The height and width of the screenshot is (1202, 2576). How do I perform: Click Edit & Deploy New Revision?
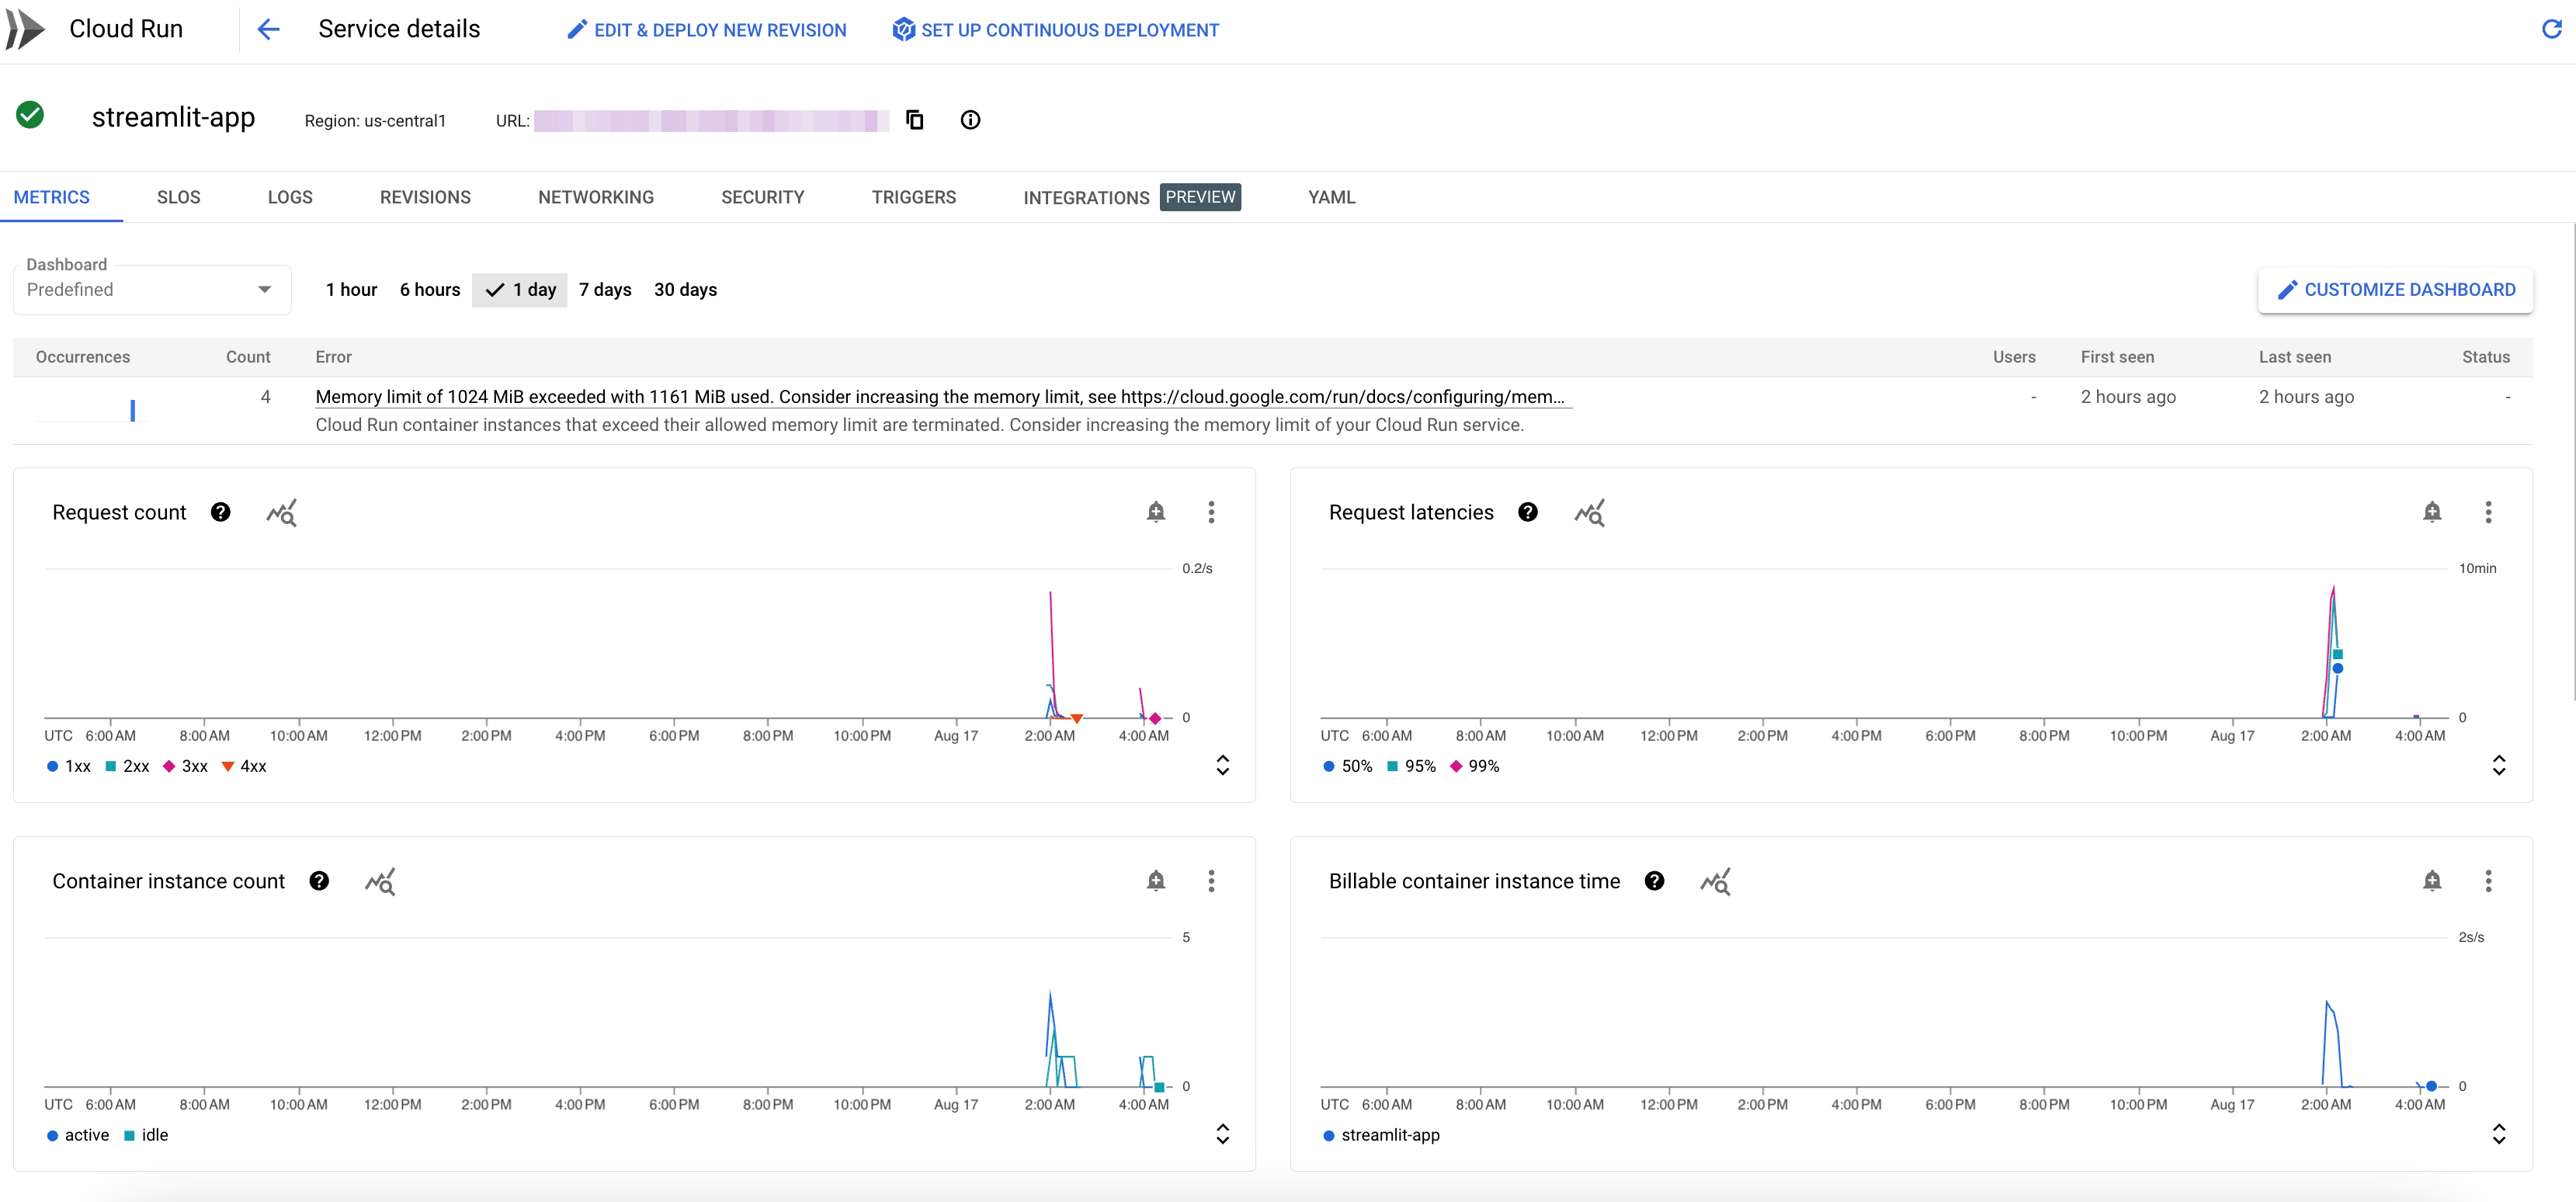[x=707, y=30]
